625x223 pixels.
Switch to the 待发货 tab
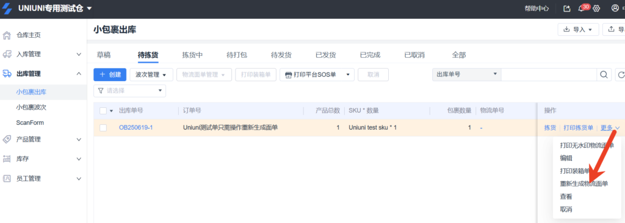(x=281, y=55)
